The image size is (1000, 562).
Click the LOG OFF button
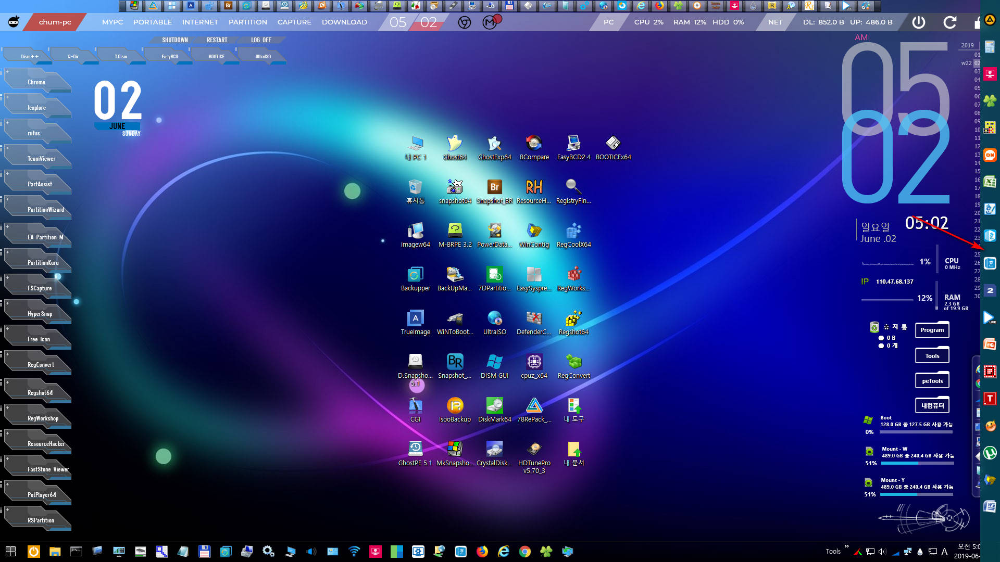(x=261, y=40)
